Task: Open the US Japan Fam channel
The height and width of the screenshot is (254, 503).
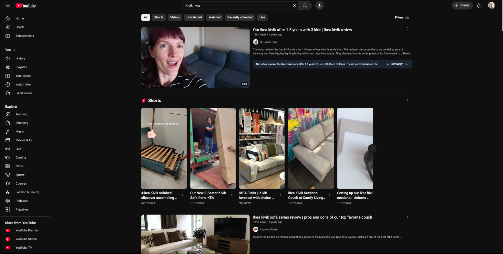Action: 268,42
